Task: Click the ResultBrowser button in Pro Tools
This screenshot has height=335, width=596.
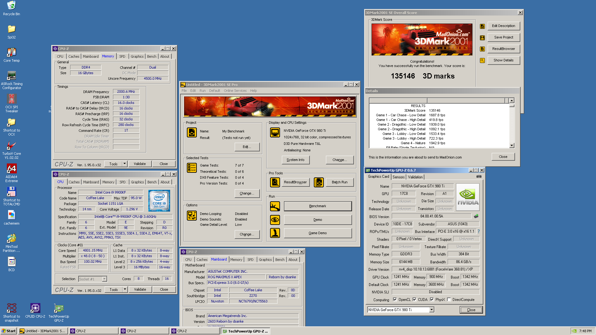Action: pyautogui.click(x=295, y=182)
